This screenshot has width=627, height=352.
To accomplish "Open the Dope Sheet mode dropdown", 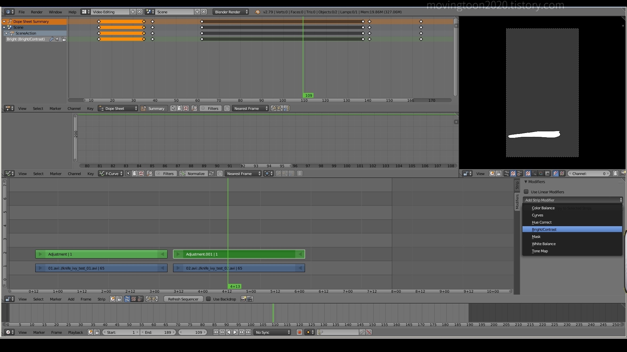I will 118,109.
